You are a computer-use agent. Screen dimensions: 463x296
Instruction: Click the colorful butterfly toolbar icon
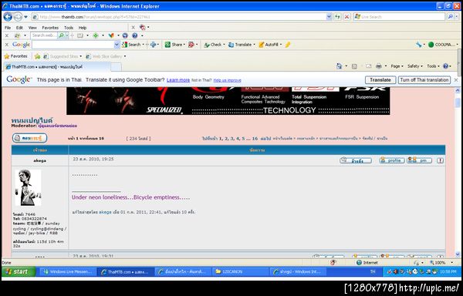click(x=111, y=35)
